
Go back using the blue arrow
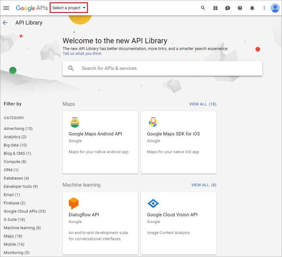(x=5, y=23)
